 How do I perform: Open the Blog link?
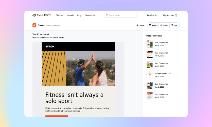[79, 15]
